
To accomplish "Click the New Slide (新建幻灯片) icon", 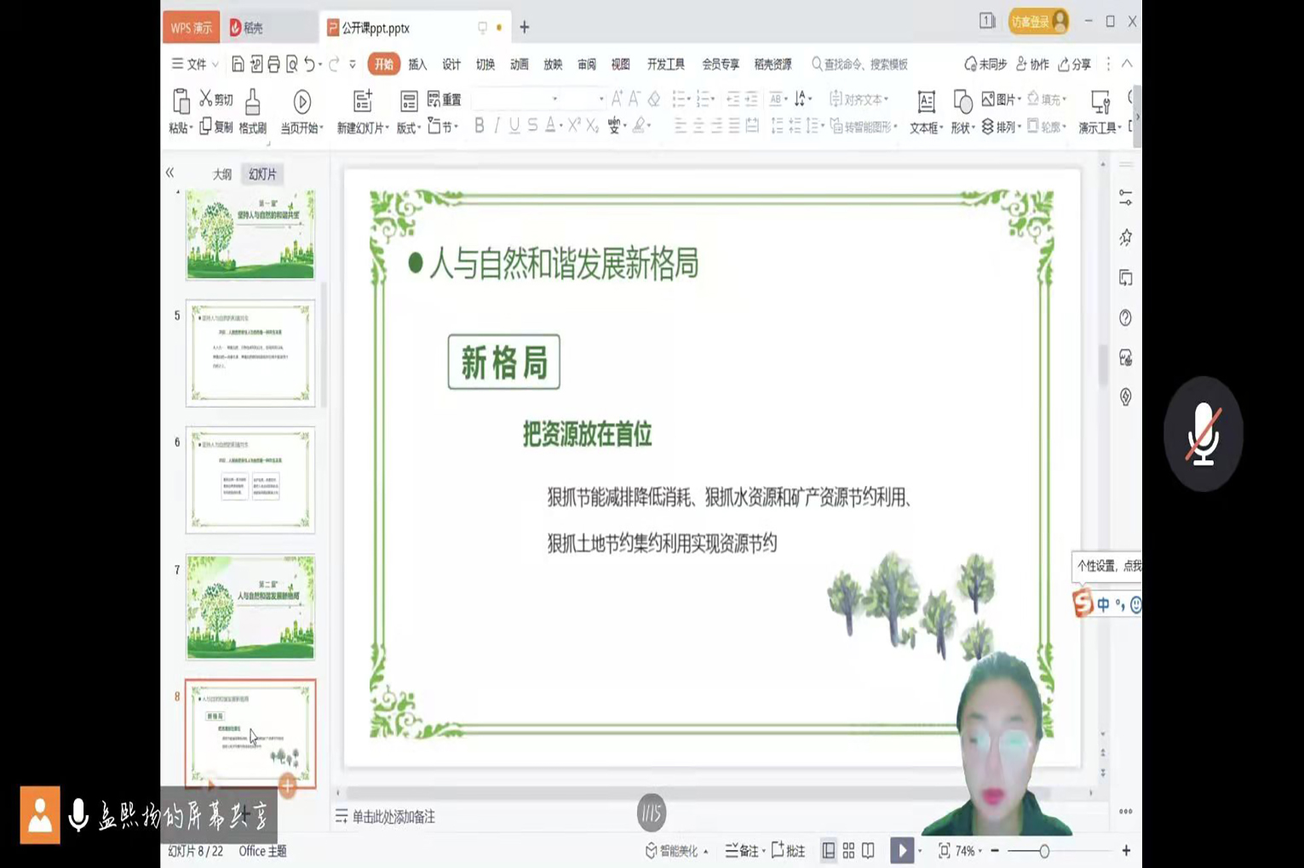I will 363,101.
